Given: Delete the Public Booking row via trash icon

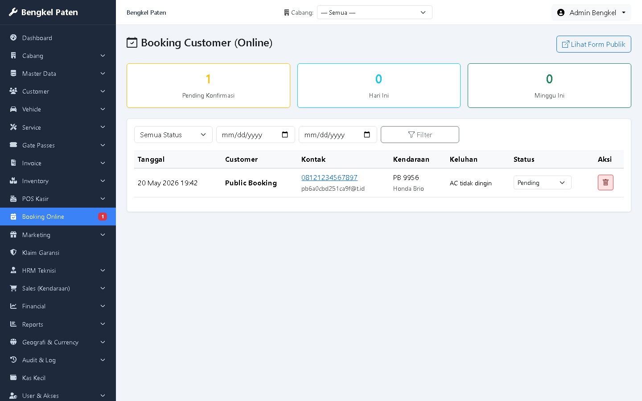Looking at the screenshot, I should [605, 182].
